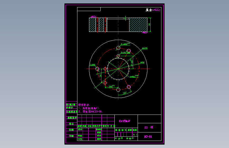229x148 pixels.
Task: Select the 比例 header cell
Action: click(x=135, y=130)
